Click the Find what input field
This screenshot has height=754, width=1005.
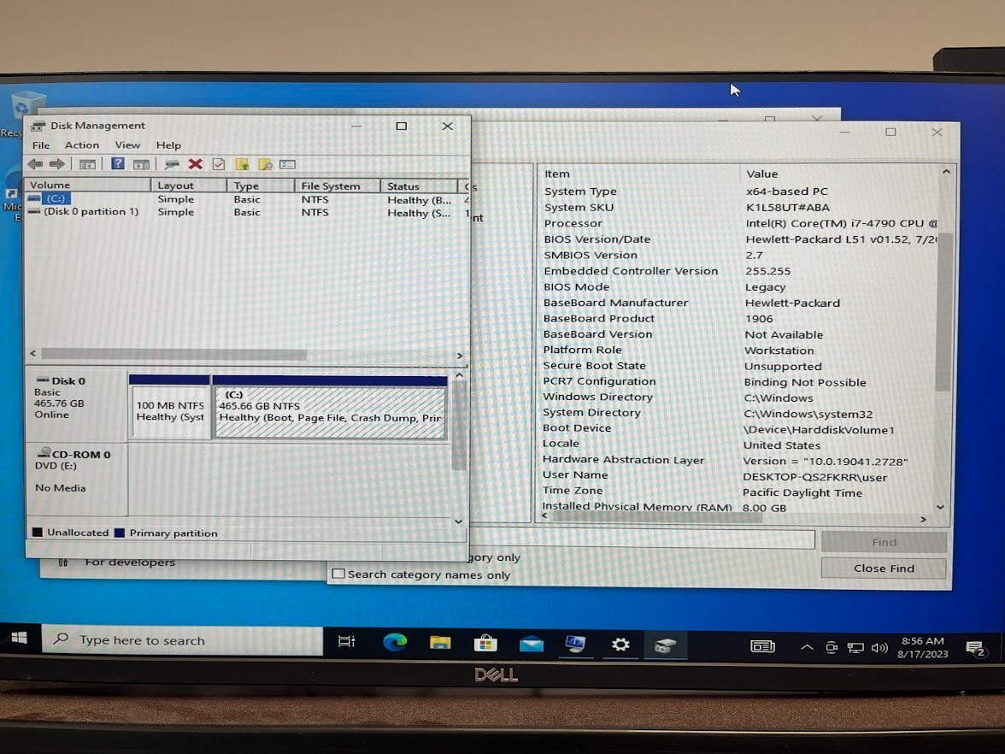tap(641, 540)
